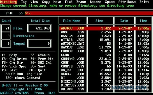Screen dimensions: 153x95
Task: Click total size value 631,849
Action: point(43,28)
